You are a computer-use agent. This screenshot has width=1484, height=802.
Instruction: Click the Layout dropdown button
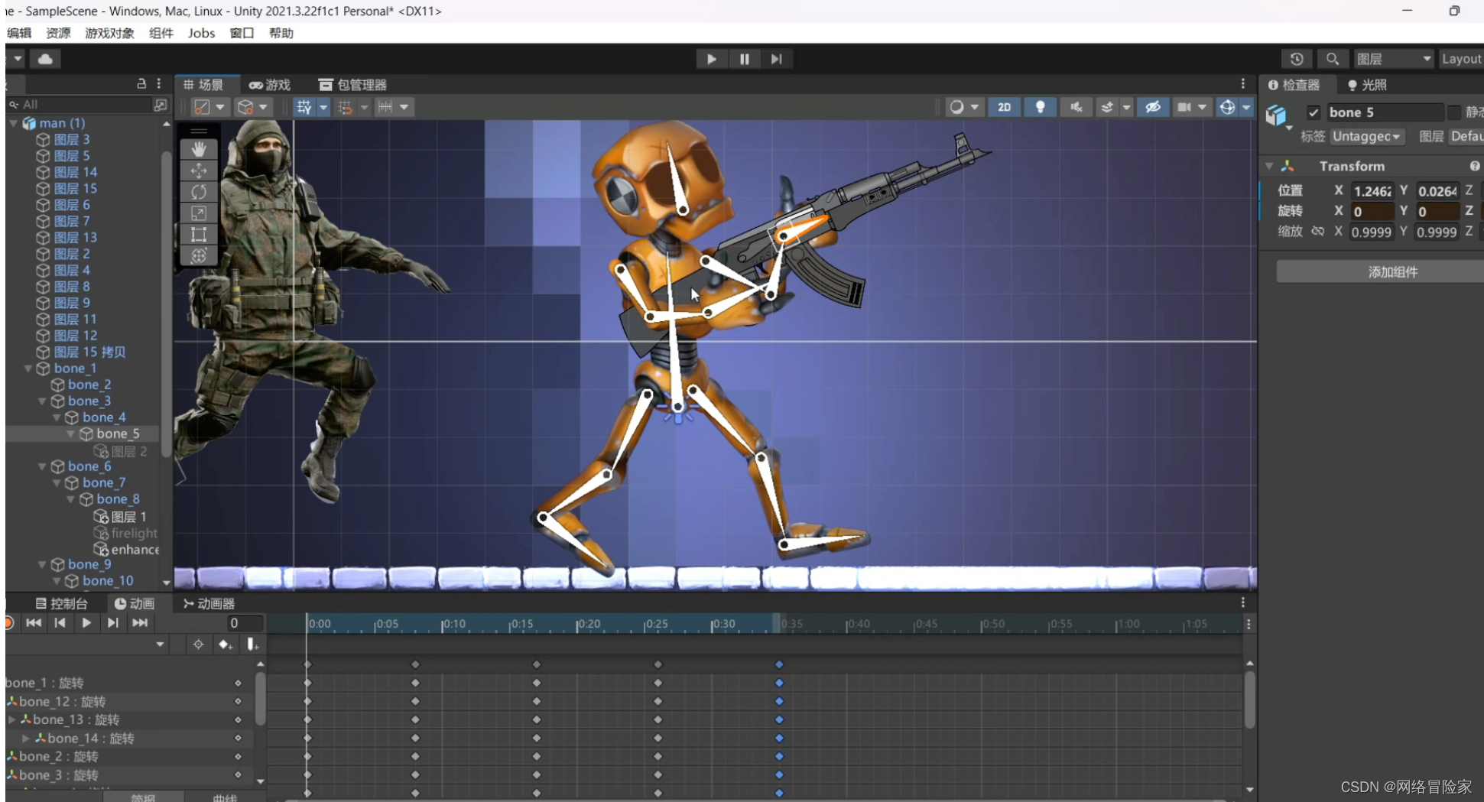pyautogui.click(x=1461, y=59)
